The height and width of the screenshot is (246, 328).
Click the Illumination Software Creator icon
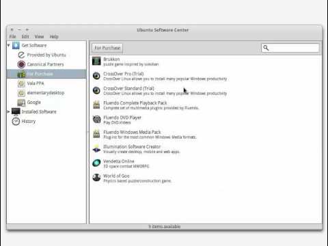pos(96,149)
